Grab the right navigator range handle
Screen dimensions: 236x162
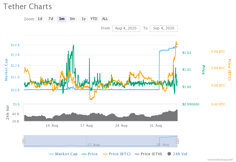click(x=178, y=141)
